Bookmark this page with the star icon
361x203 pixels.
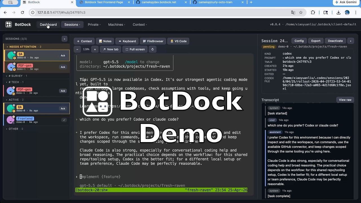pos(301,12)
